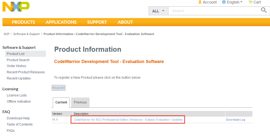Click the search magnifier icon

pos(264,10)
